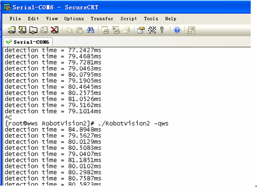Viewport: 257px width, 187px height.
Task: Click the line reading 80.2982ms
Action: point(53,173)
